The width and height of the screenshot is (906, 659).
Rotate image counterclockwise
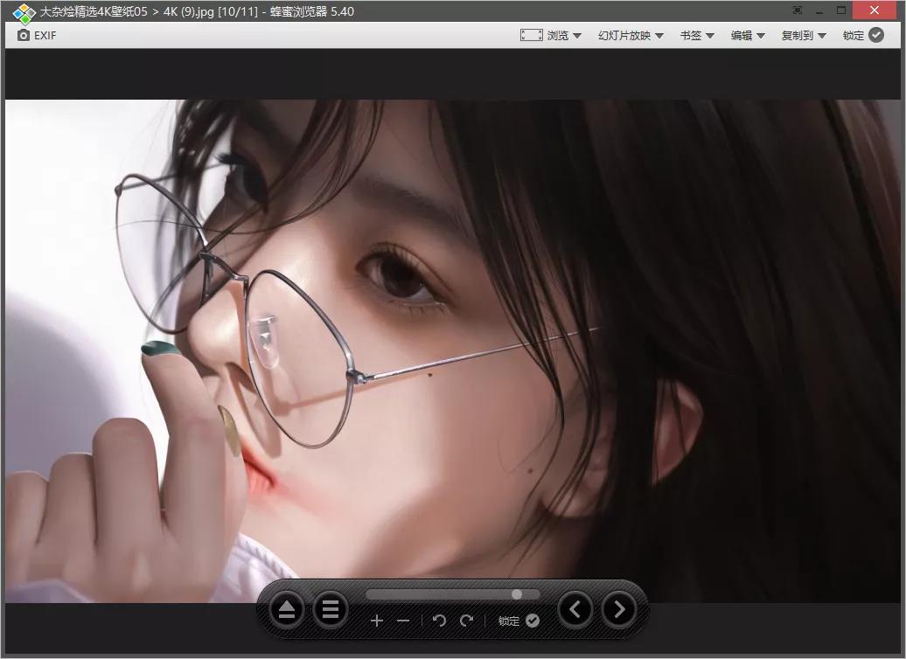pyautogui.click(x=439, y=621)
